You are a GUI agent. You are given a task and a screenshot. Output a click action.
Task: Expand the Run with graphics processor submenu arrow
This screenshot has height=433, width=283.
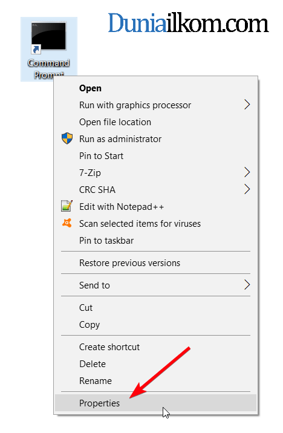247,105
